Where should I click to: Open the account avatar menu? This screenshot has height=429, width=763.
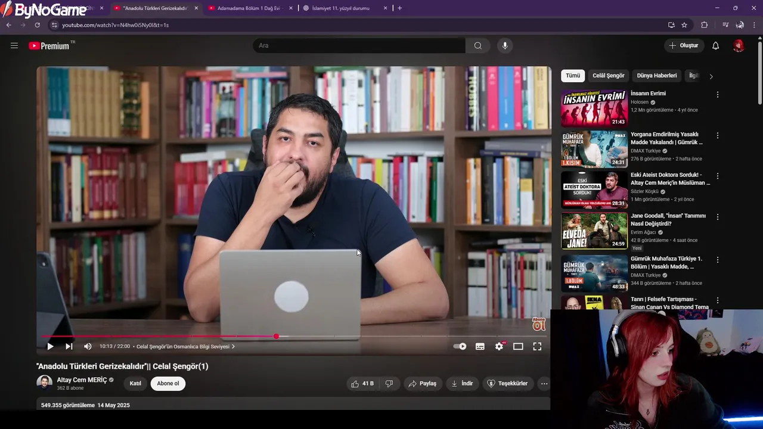pos(739,46)
